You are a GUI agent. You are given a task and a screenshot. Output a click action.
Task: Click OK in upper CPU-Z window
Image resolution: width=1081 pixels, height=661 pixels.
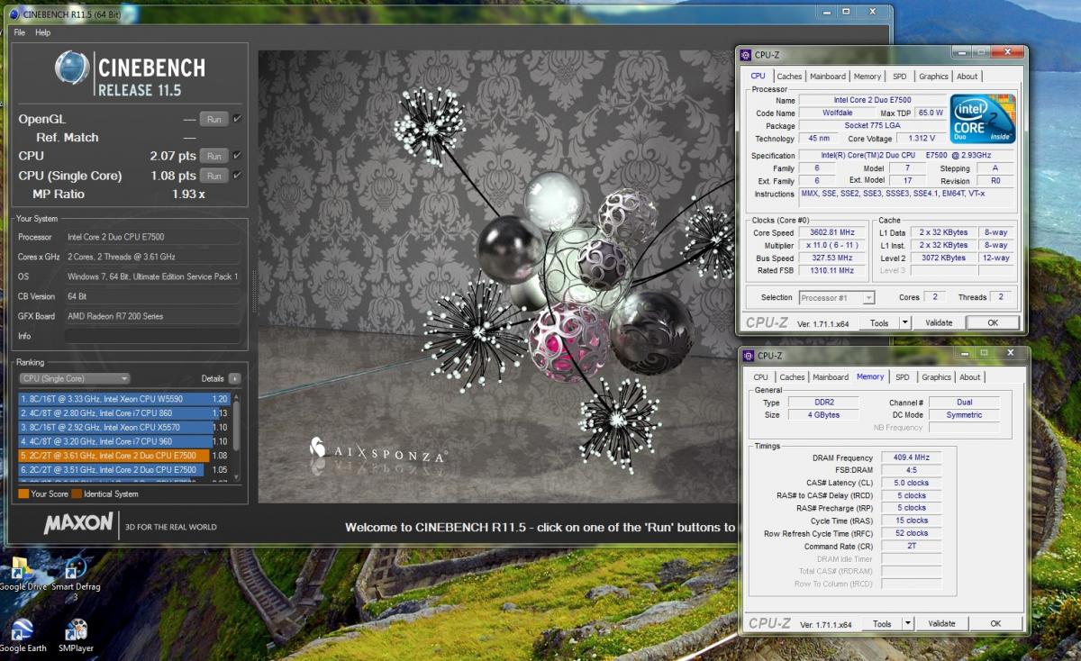(992, 322)
